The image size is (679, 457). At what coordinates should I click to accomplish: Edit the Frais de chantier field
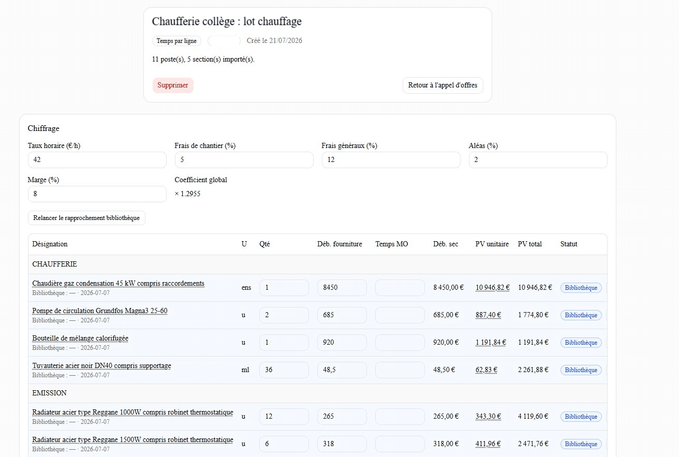[x=244, y=160]
